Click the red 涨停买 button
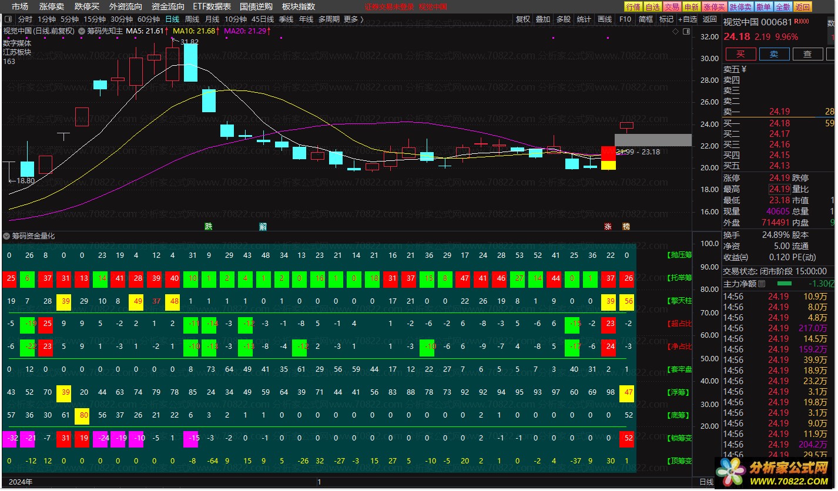Viewport: 838px width, 491px height. 715,7
